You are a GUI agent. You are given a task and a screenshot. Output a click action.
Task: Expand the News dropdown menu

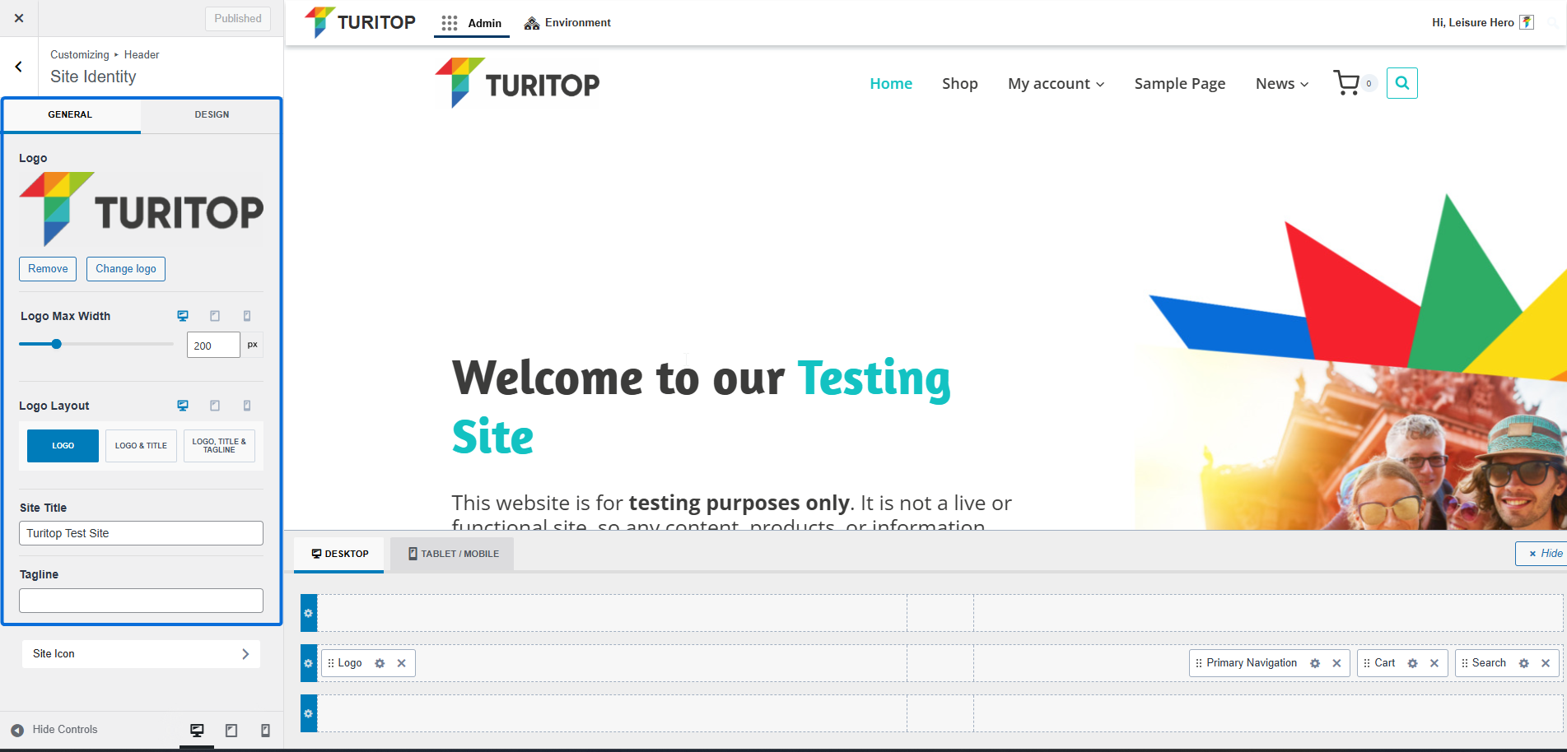click(x=1281, y=84)
